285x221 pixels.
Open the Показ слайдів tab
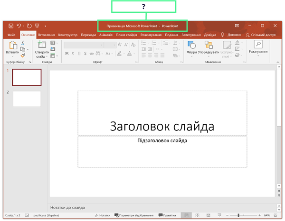pos(126,35)
